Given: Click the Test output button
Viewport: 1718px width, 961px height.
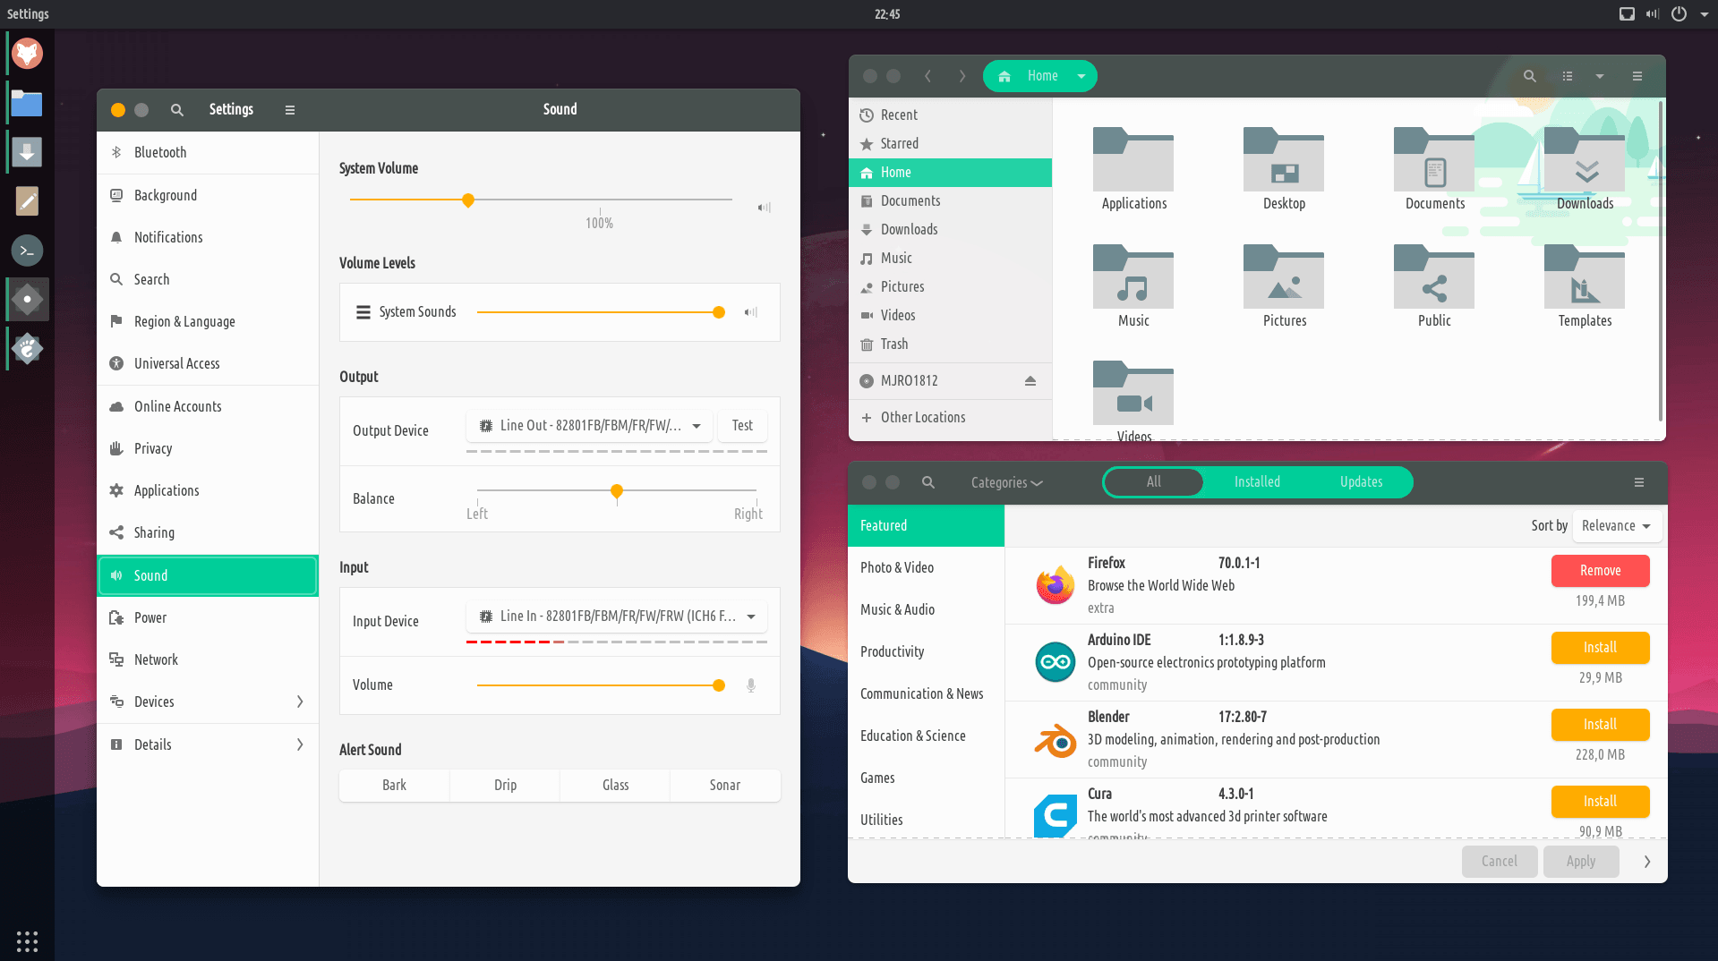Looking at the screenshot, I should pos(742,426).
